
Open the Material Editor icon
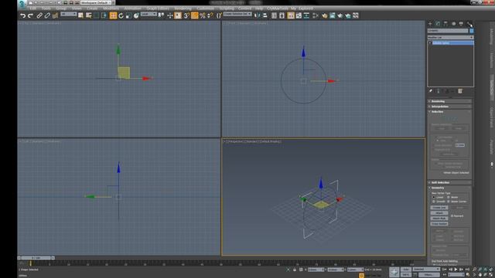tap(315, 15)
